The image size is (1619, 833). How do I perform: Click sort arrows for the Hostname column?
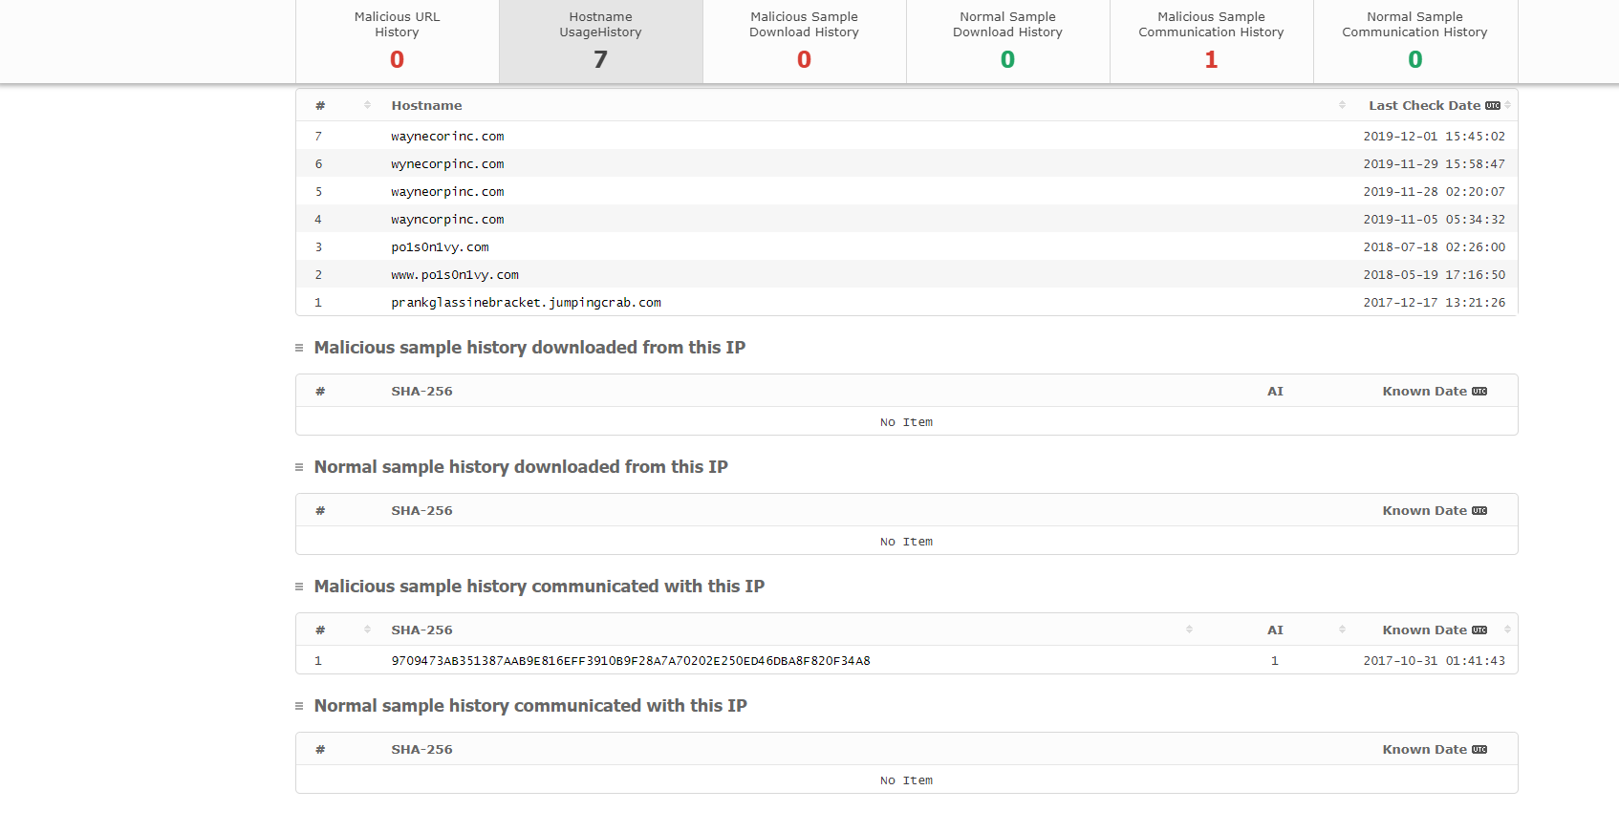click(1342, 105)
